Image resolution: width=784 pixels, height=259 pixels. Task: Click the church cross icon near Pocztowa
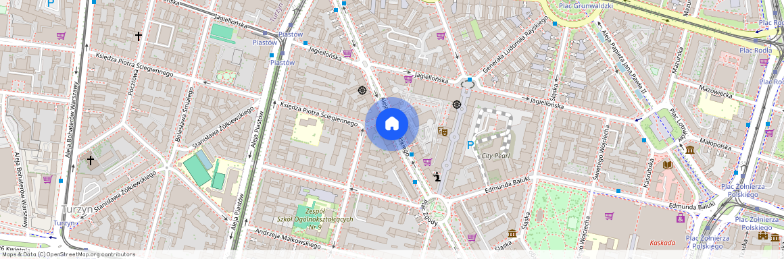tap(138, 36)
